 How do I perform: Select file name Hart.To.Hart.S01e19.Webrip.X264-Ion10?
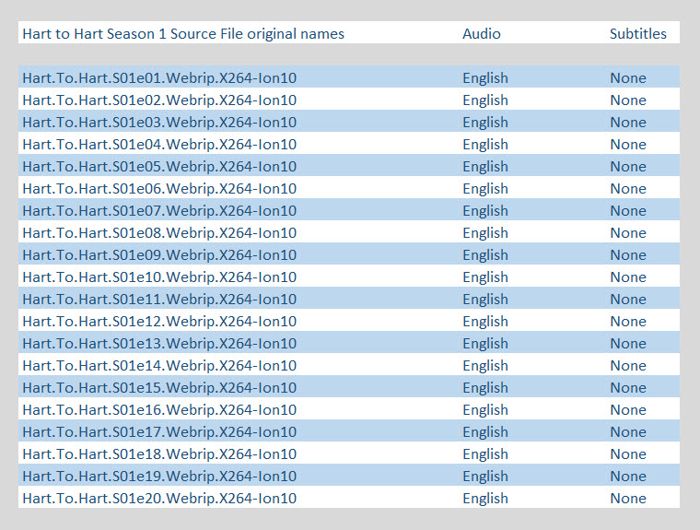[x=159, y=476]
